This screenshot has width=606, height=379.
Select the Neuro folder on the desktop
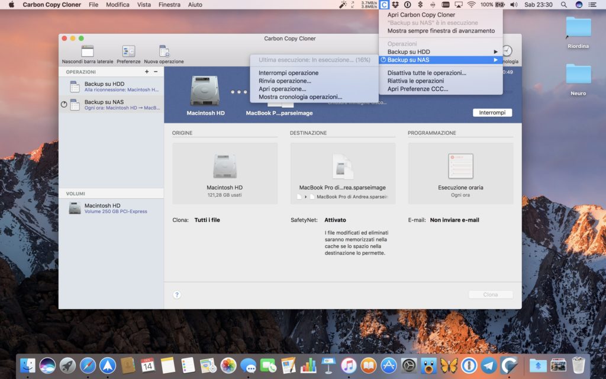578,80
